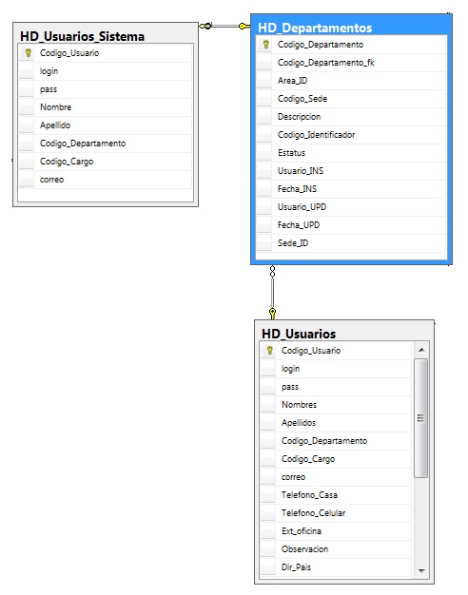Click the HD_Usuarios vertical scrollbar thumb
Viewport: 468px width, 595px height.
420,418
